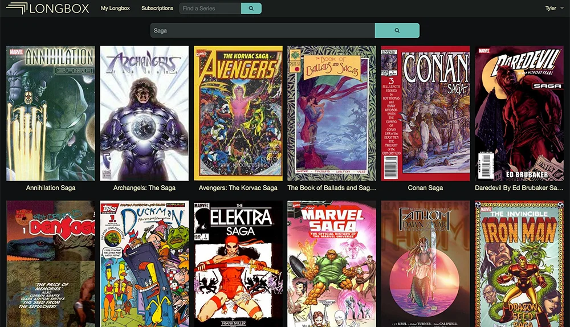This screenshot has width=570, height=327.
Task: Click the Longbox logo
Action: pos(48,8)
